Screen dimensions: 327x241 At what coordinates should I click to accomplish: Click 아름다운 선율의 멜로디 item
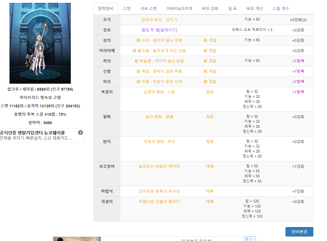(159, 202)
